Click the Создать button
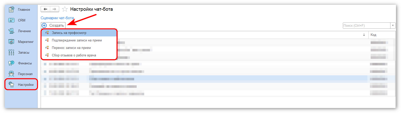401x113 pixels. [x=53, y=25]
